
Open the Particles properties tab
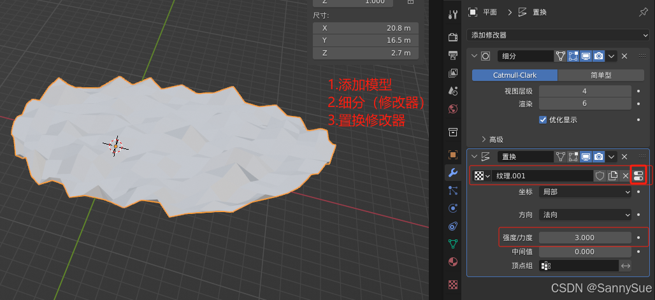[453, 190]
